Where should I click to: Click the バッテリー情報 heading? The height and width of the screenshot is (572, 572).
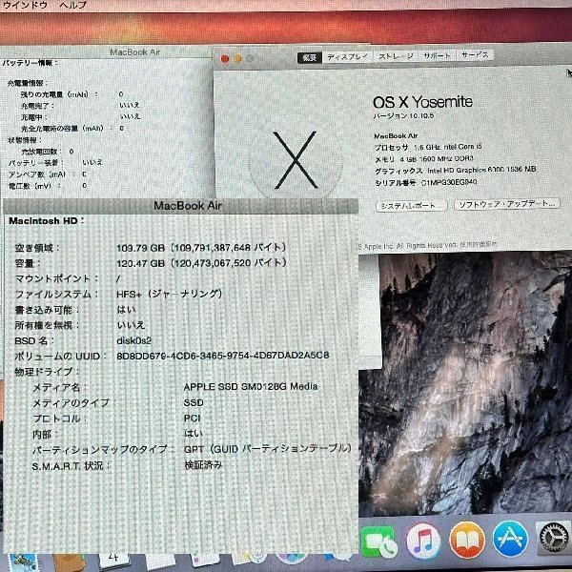pyautogui.click(x=31, y=63)
